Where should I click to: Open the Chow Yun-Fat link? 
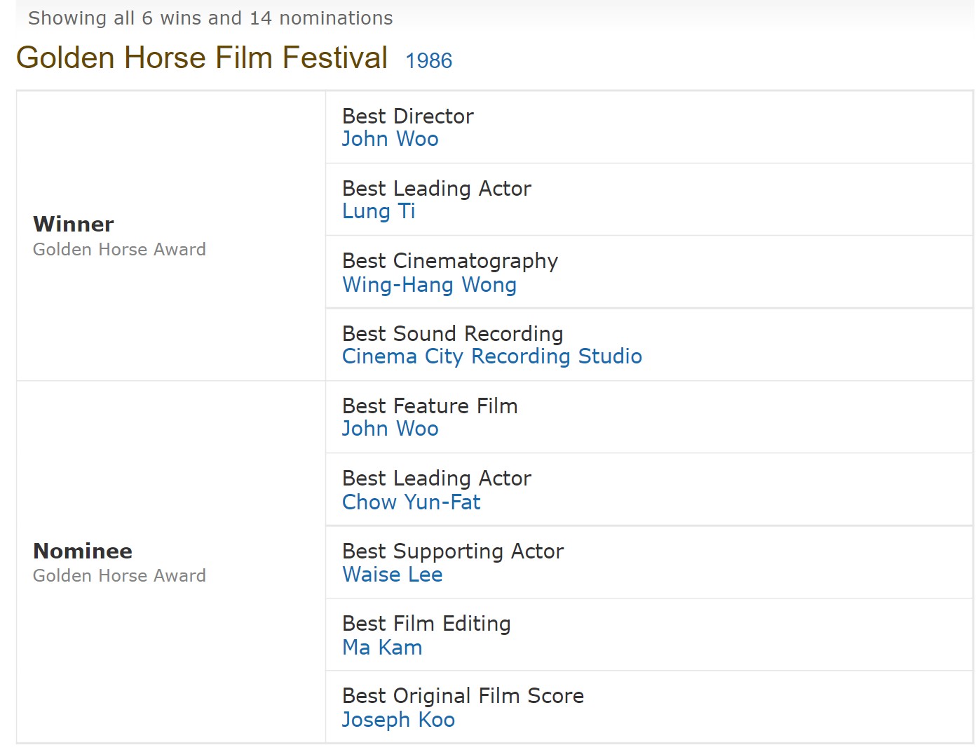point(411,502)
